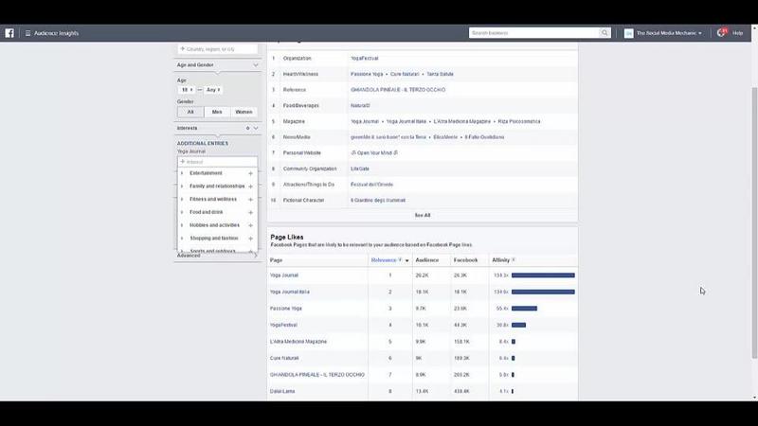758x426 pixels.
Task: Sort table by Relevance column header
Action: pos(384,260)
